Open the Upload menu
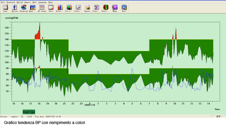 click(x=20, y=2)
